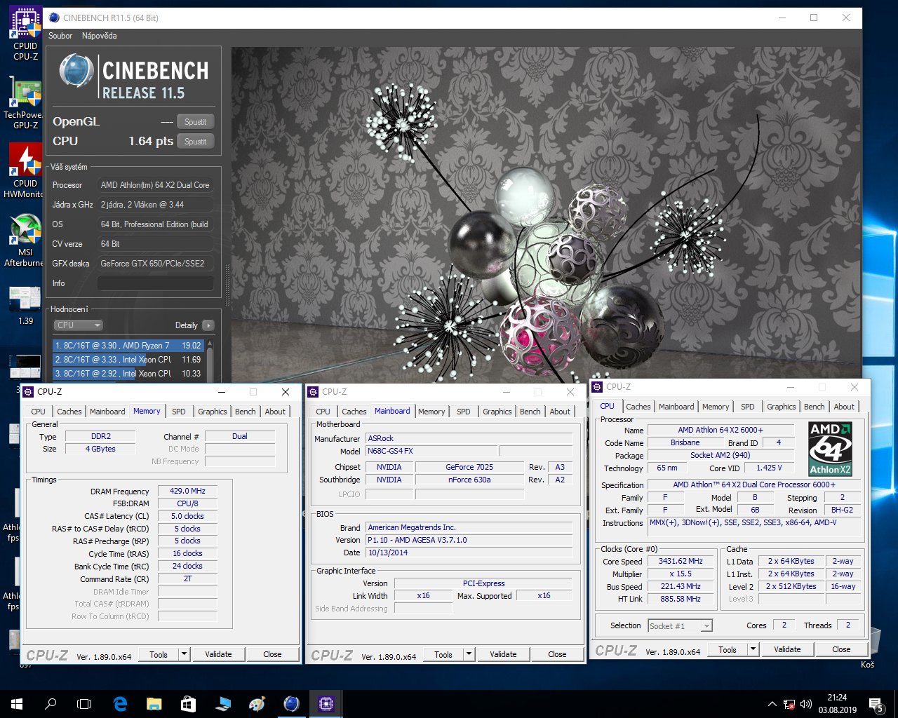Open the network status tray icon
Image resolution: width=898 pixels, height=718 pixels.
(x=789, y=704)
